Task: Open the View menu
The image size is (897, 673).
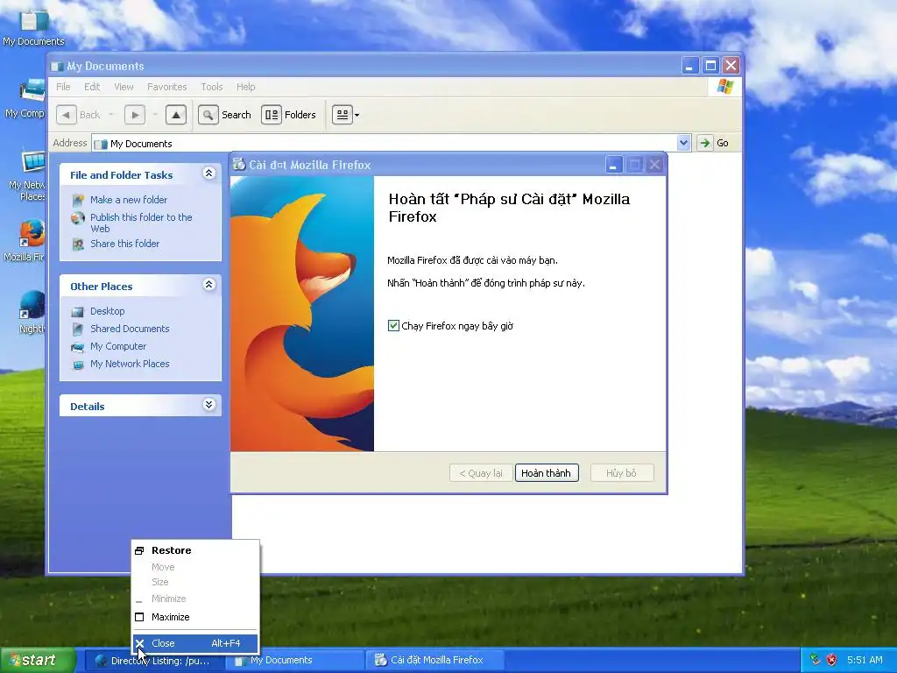Action: [124, 87]
